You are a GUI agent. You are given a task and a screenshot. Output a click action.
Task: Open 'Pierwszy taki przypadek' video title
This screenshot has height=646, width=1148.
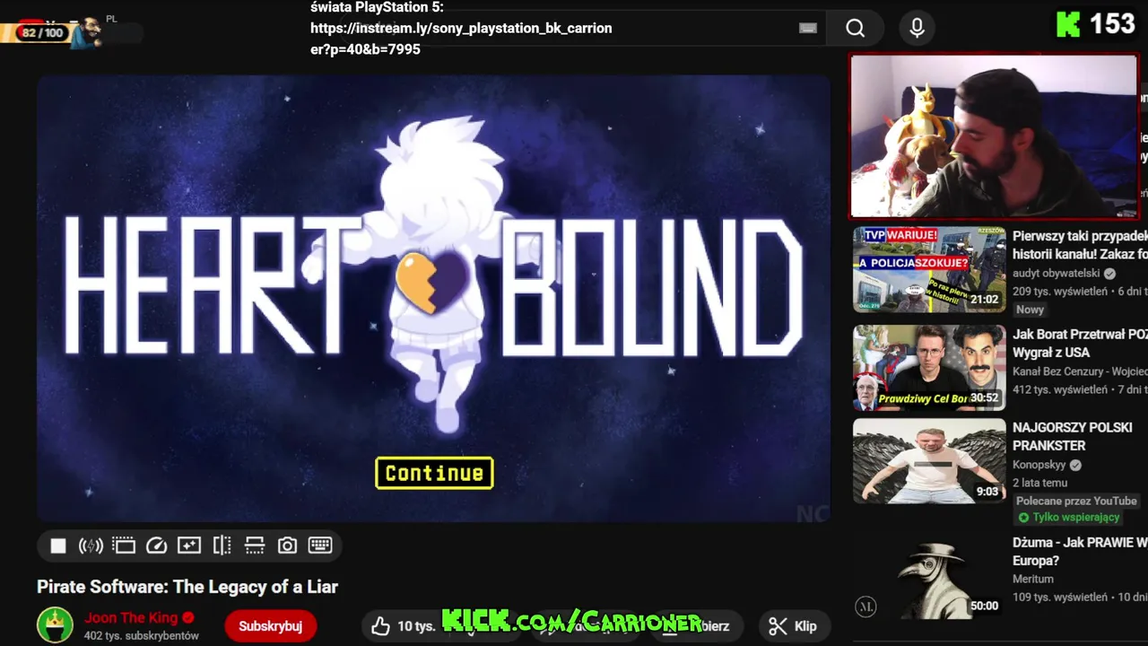1080,245
